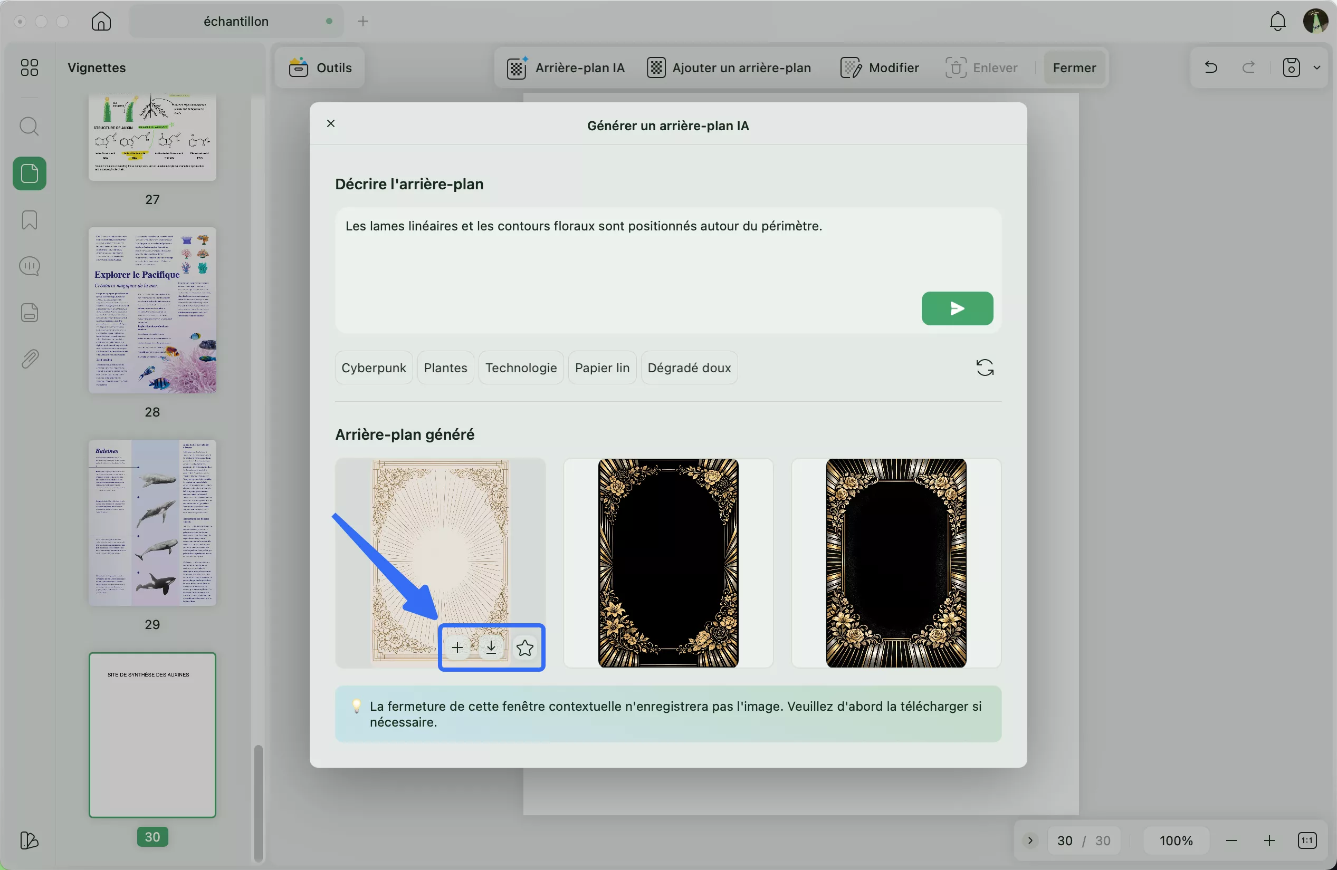The width and height of the screenshot is (1337, 870).
Task: Apply the beige background with plus icon
Action: coord(457,647)
